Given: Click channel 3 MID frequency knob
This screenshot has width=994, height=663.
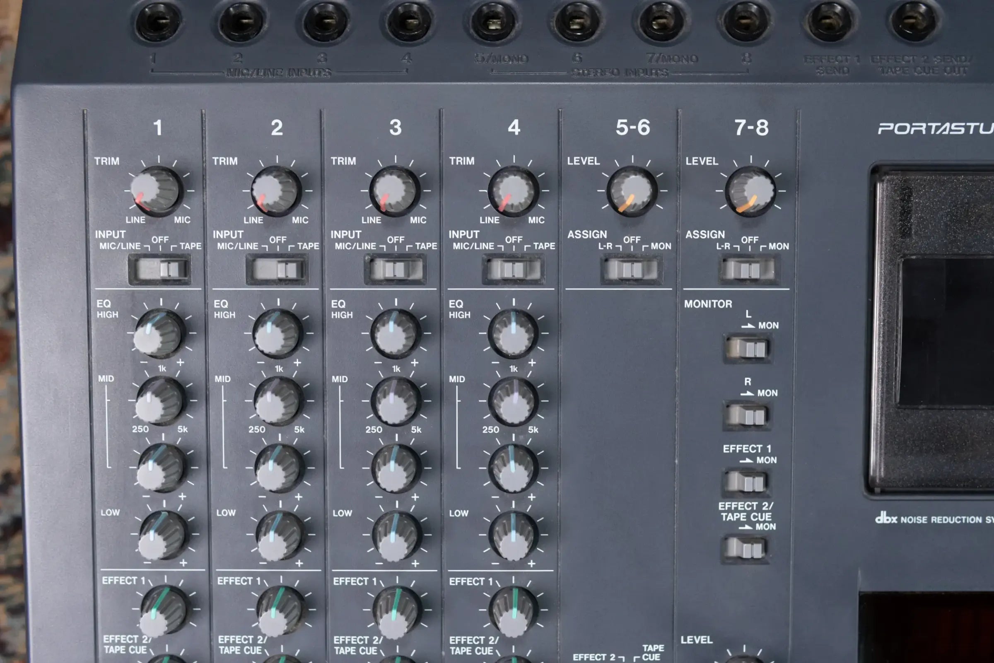Looking at the screenshot, I should pyautogui.click(x=396, y=401).
